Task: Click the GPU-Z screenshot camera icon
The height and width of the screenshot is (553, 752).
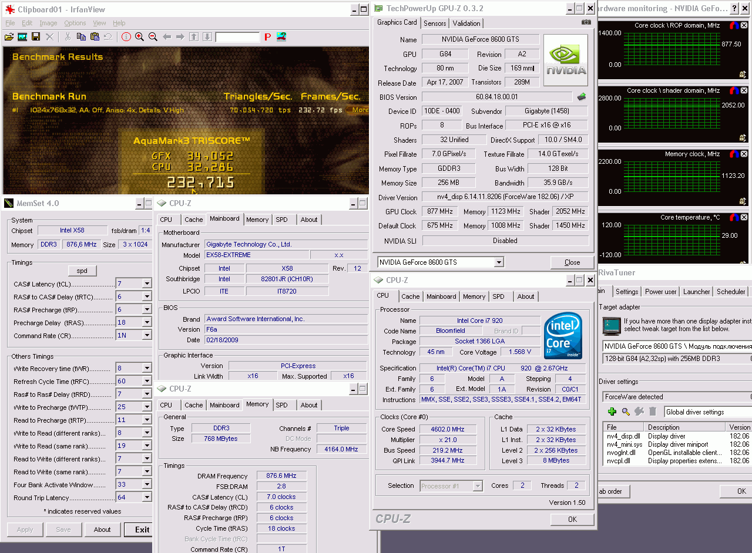Action: [586, 22]
